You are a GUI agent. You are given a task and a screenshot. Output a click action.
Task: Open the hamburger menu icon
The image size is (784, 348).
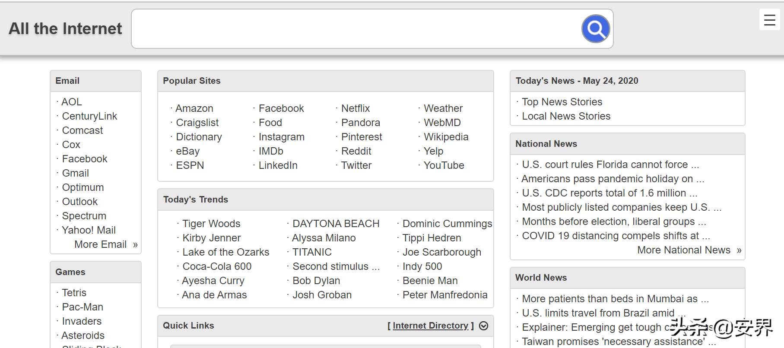[x=769, y=20]
